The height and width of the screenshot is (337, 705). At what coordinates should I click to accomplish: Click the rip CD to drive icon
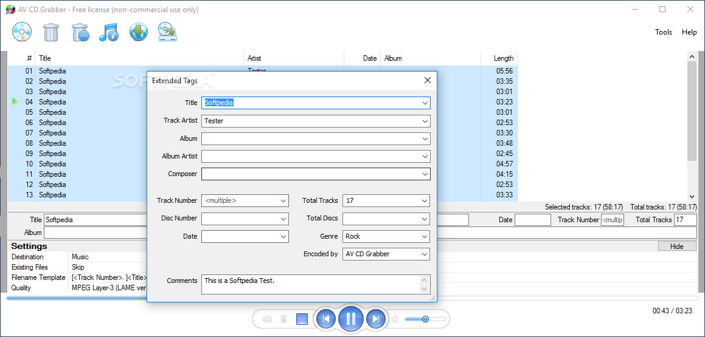[x=167, y=32]
